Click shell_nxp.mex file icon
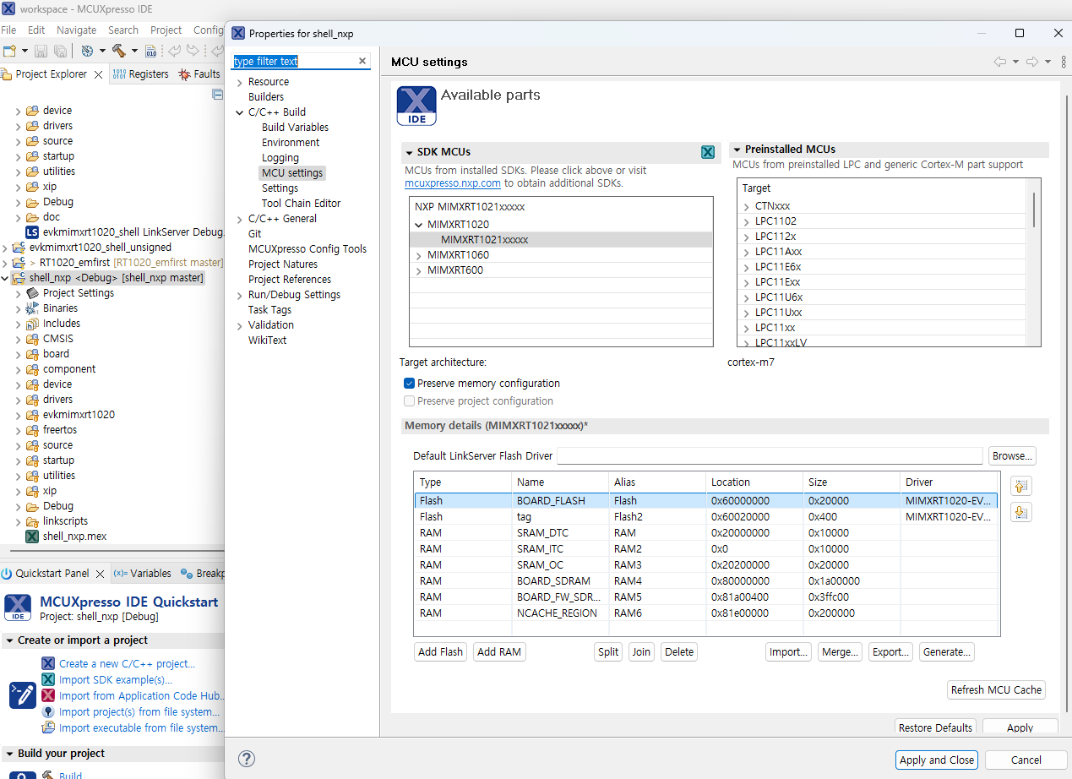 tap(32, 537)
